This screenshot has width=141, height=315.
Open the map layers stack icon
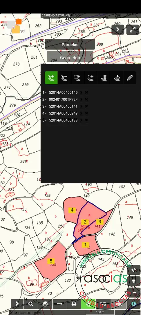point(45,304)
